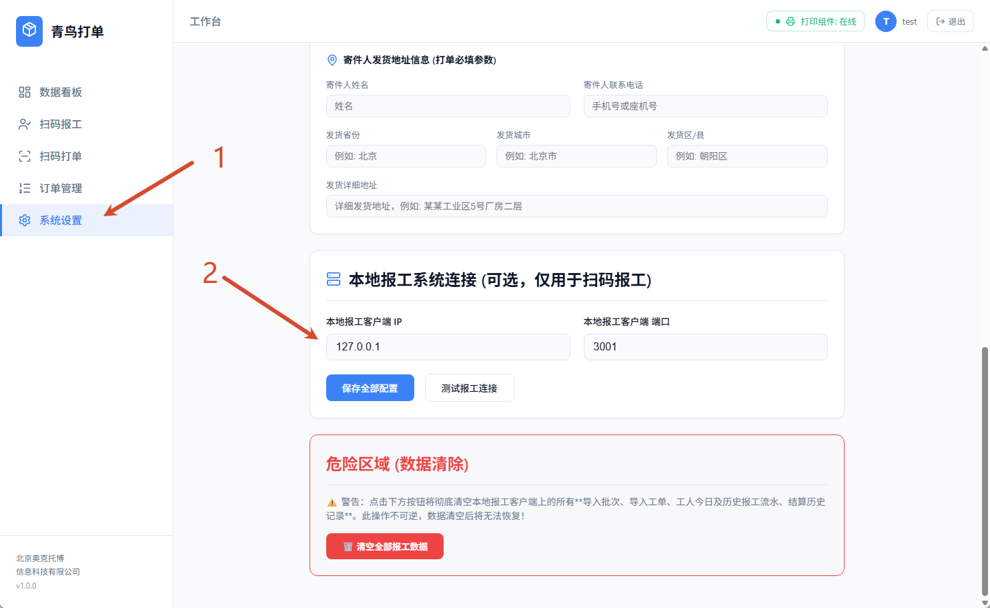The width and height of the screenshot is (990, 608).
Task: Select 系统设置 sidebar entry
Action: [87, 220]
